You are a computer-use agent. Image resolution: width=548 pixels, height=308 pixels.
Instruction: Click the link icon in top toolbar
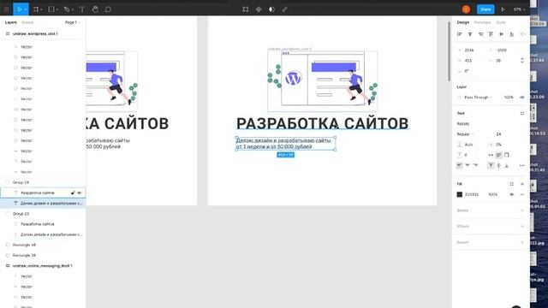pos(284,9)
